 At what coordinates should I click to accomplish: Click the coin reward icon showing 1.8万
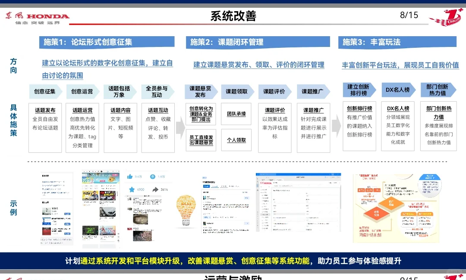pos(152,177)
